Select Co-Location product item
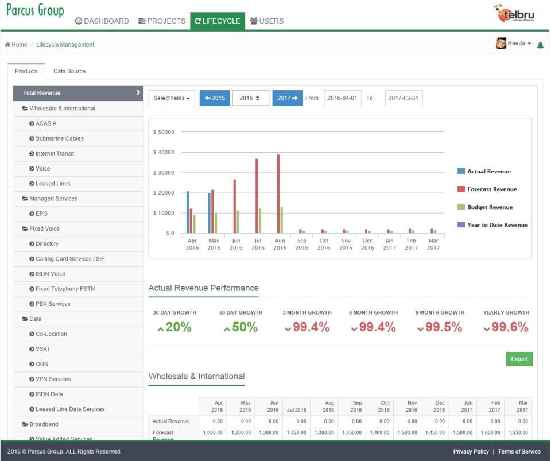 tap(78, 334)
